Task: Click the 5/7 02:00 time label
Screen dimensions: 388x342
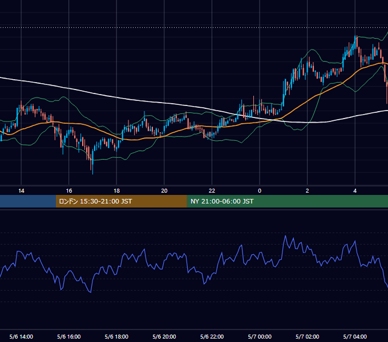Action: pyautogui.click(x=308, y=336)
